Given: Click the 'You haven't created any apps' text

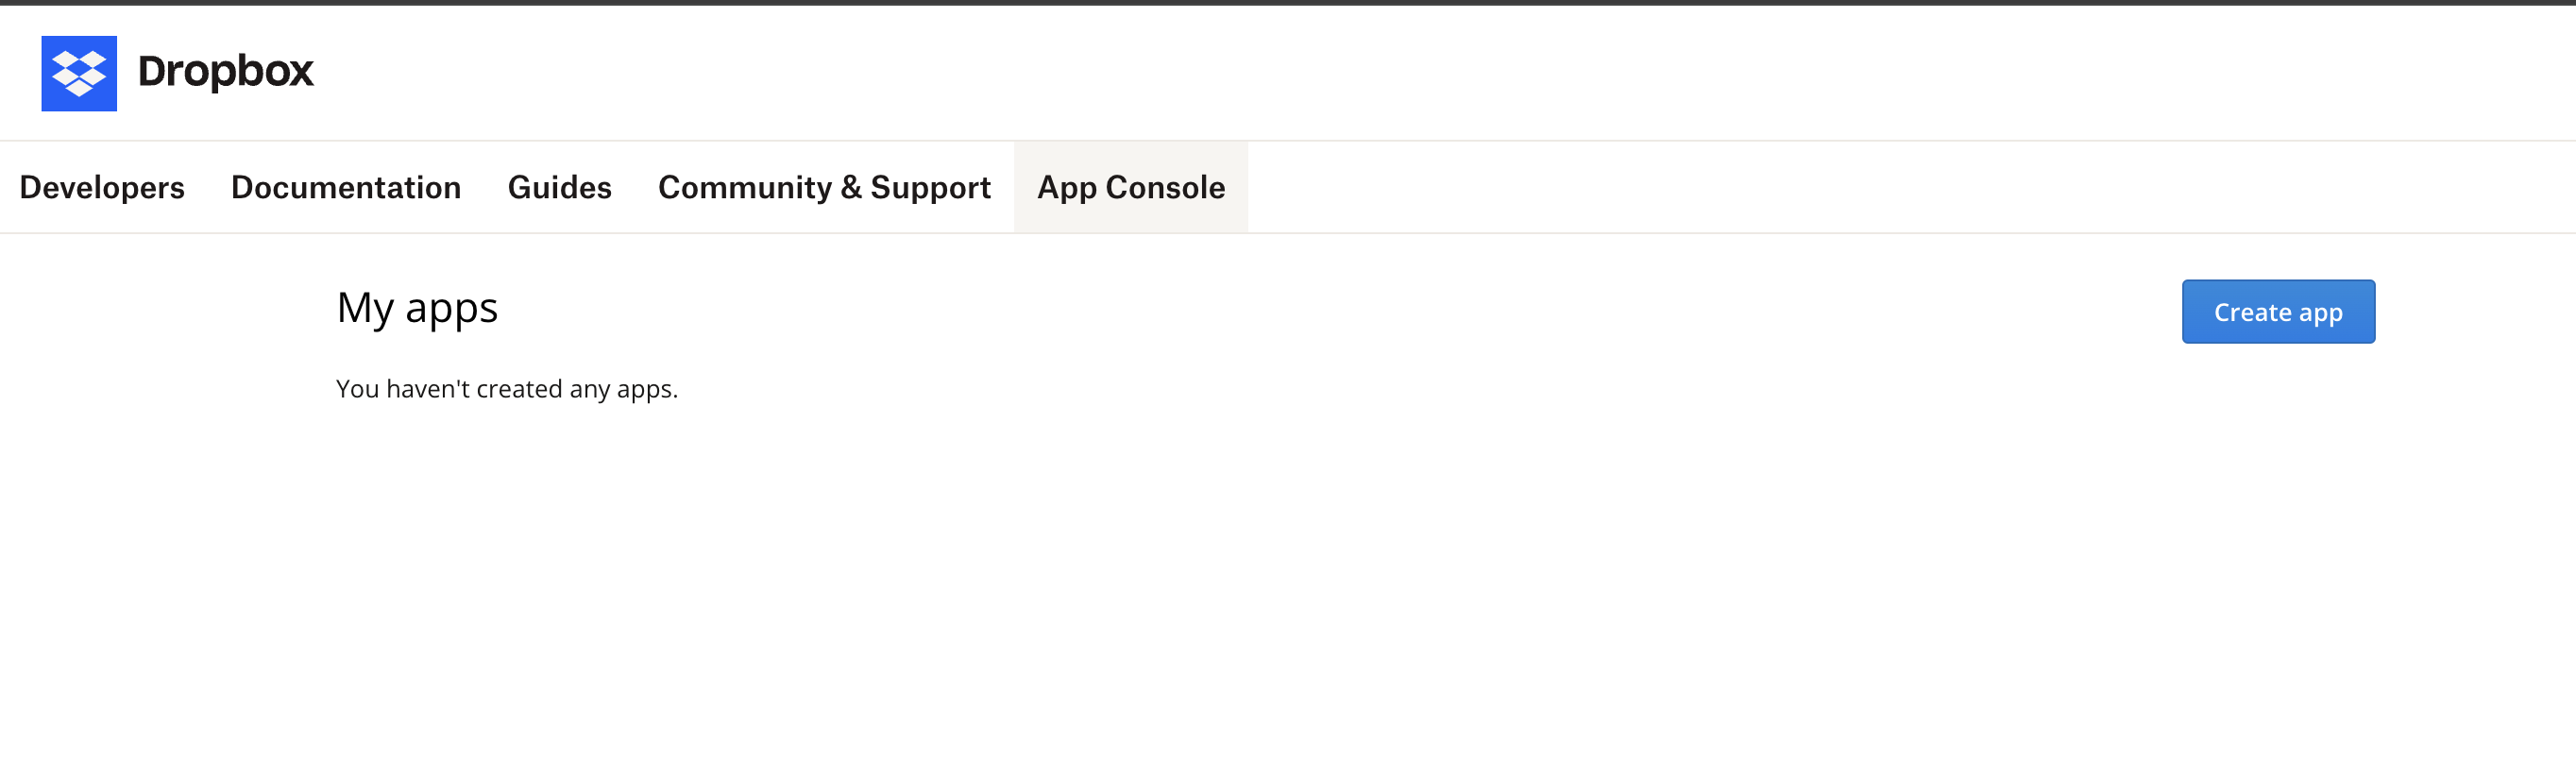Looking at the screenshot, I should [506, 389].
